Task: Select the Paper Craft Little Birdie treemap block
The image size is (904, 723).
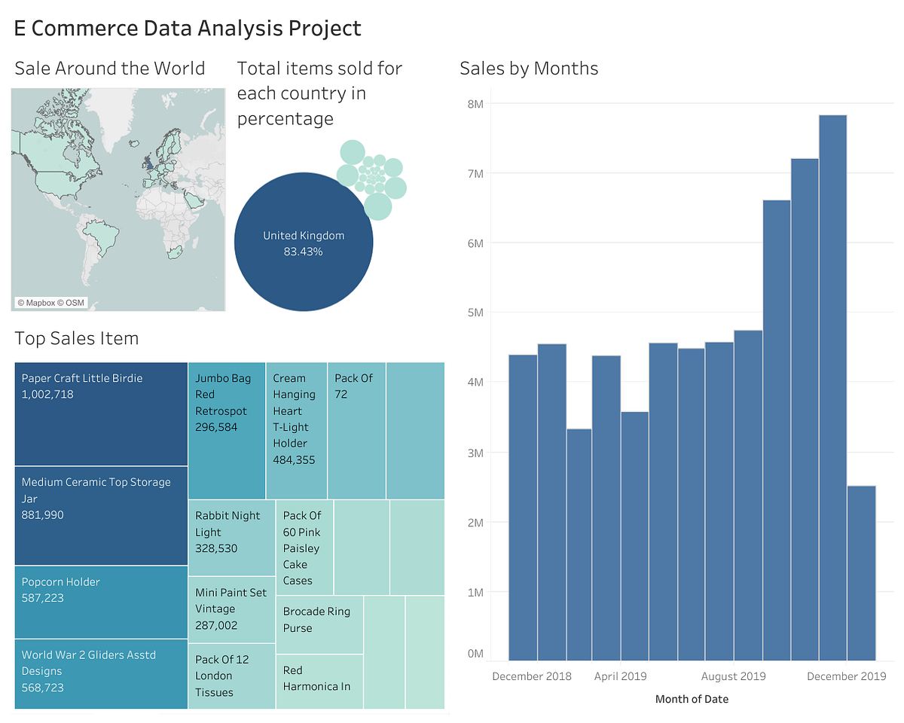Action: 100,413
